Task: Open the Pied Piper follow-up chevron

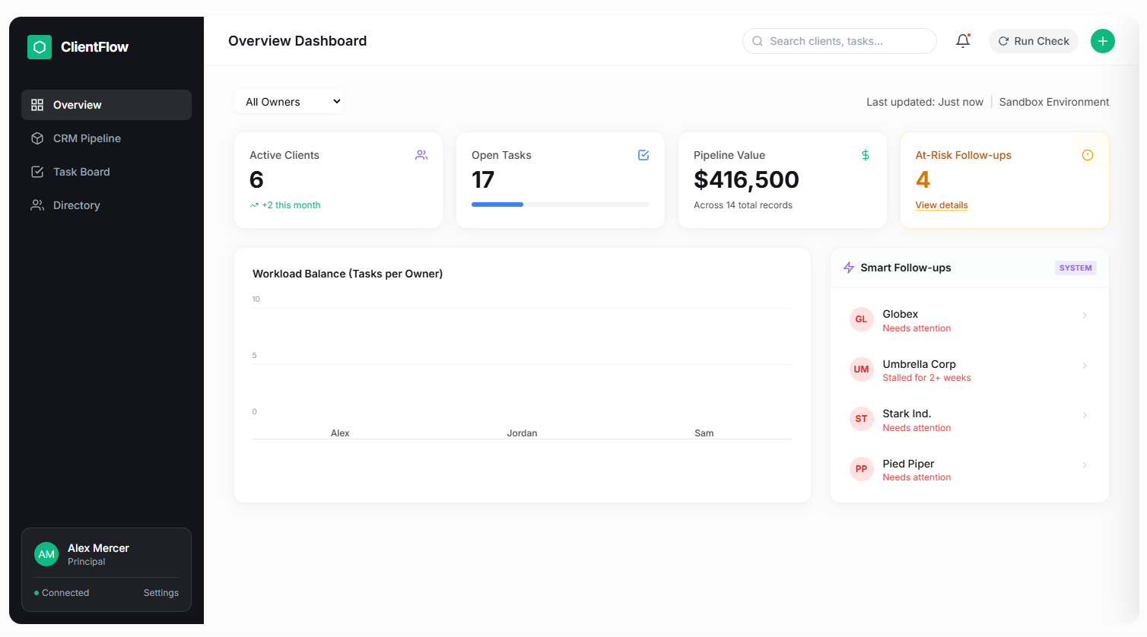Action: 1085,465
